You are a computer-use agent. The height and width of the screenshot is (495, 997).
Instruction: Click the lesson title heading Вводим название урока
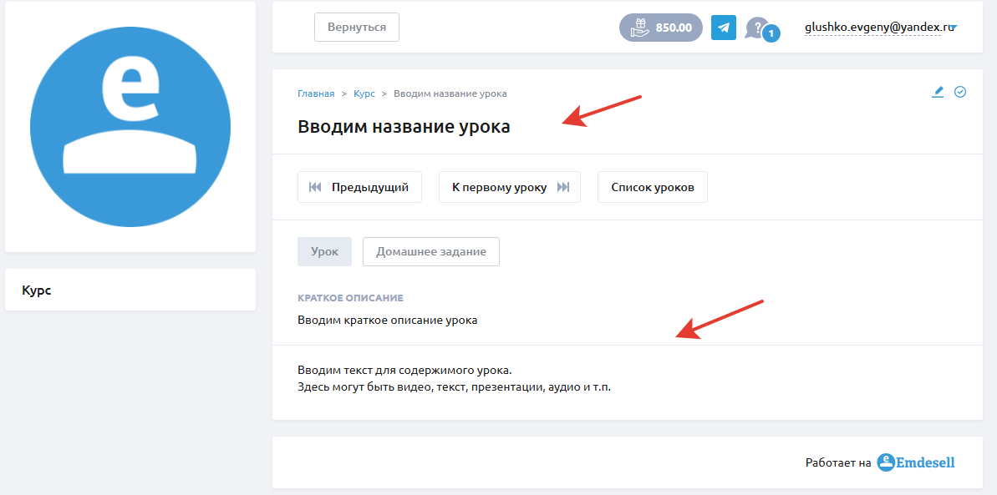404,126
